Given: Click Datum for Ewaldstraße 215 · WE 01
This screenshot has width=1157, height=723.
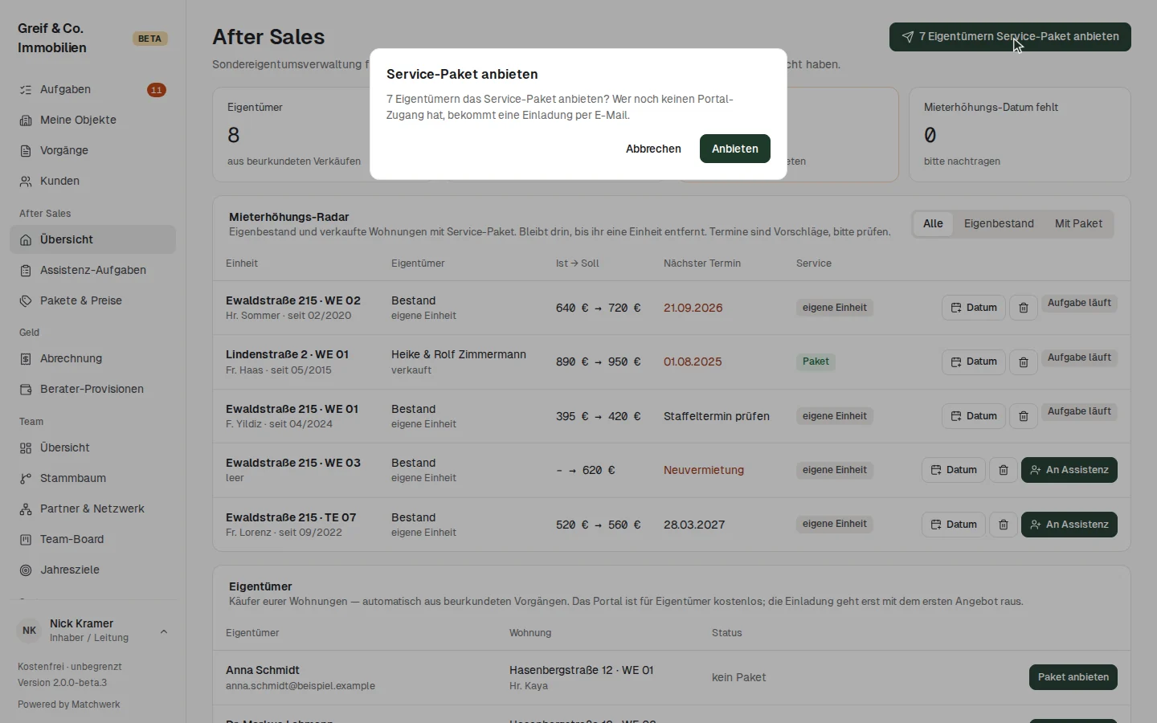Looking at the screenshot, I should [973, 416].
